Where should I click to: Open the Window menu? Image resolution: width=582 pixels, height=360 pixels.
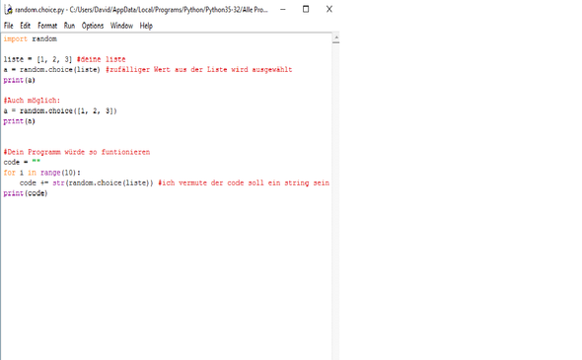click(121, 26)
